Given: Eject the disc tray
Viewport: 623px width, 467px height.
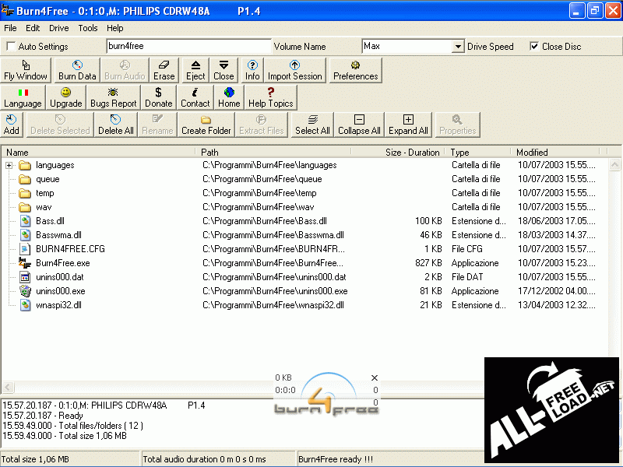Looking at the screenshot, I should tap(195, 70).
